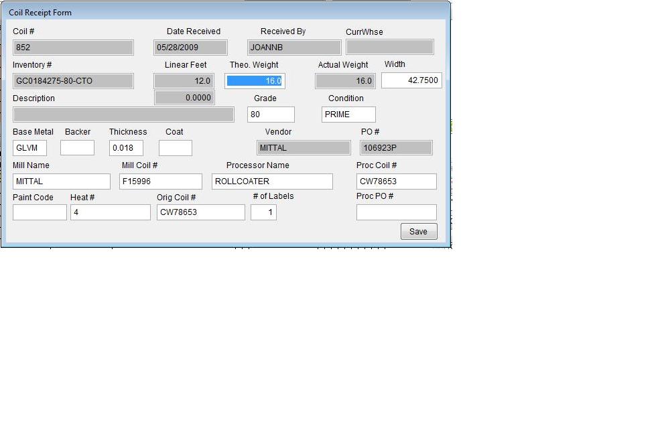Click the Coil # field showing 852
This screenshot has height=432, width=664.
[73, 48]
